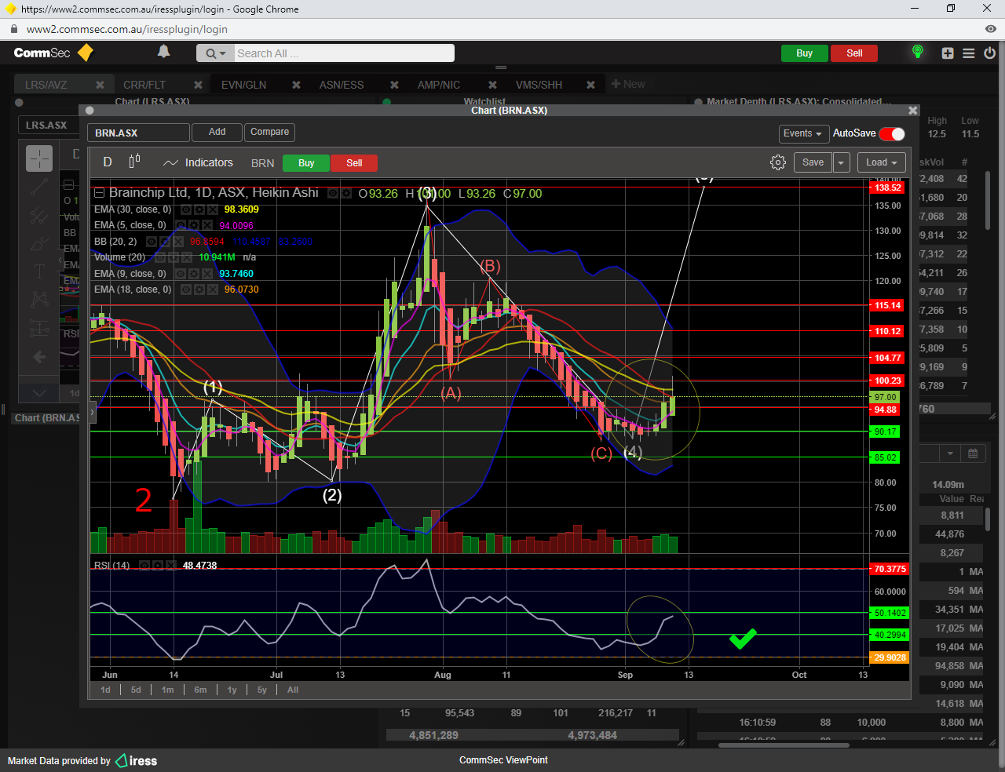Add a new widget with the plus icon
The height and width of the screenshot is (772, 1005).
(x=948, y=53)
